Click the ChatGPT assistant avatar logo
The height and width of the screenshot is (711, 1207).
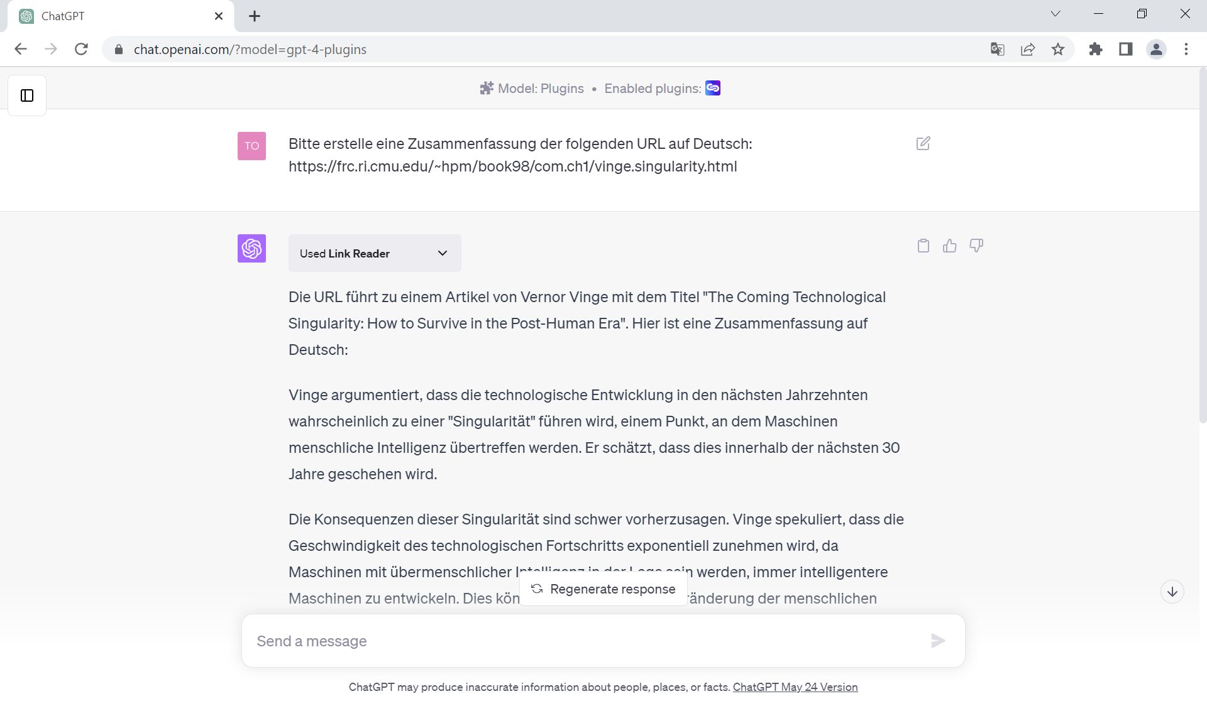click(251, 248)
